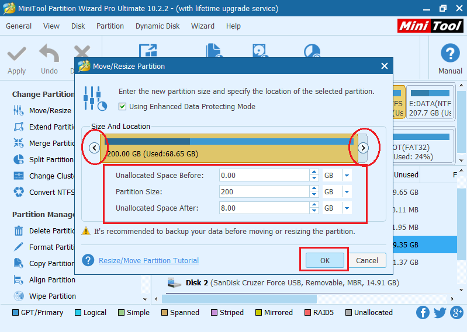467x332 pixels.
Task: Open the Wizard menu
Action: 203,26
